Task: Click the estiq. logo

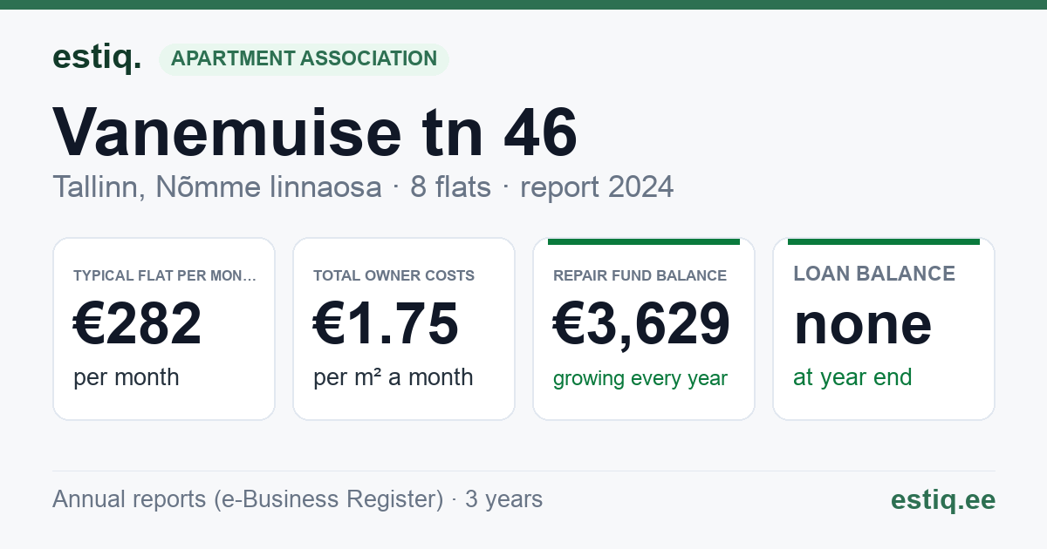Action: (x=97, y=58)
